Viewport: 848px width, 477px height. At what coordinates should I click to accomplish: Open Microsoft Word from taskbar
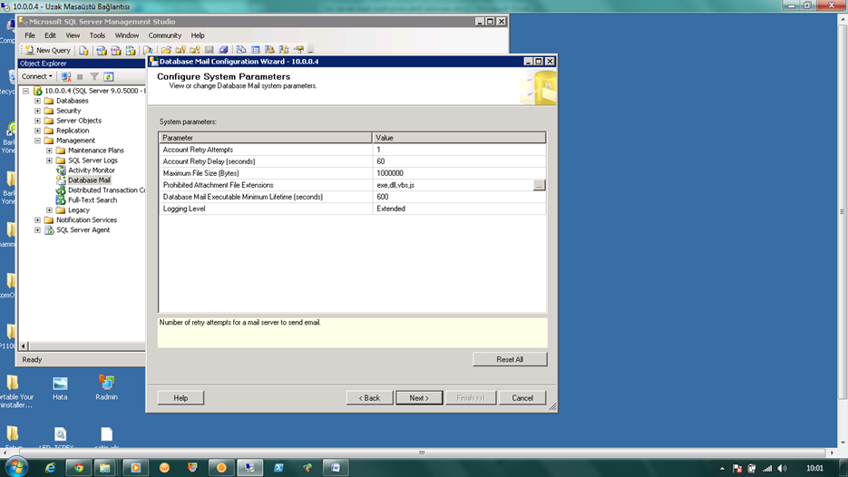(x=336, y=468)
